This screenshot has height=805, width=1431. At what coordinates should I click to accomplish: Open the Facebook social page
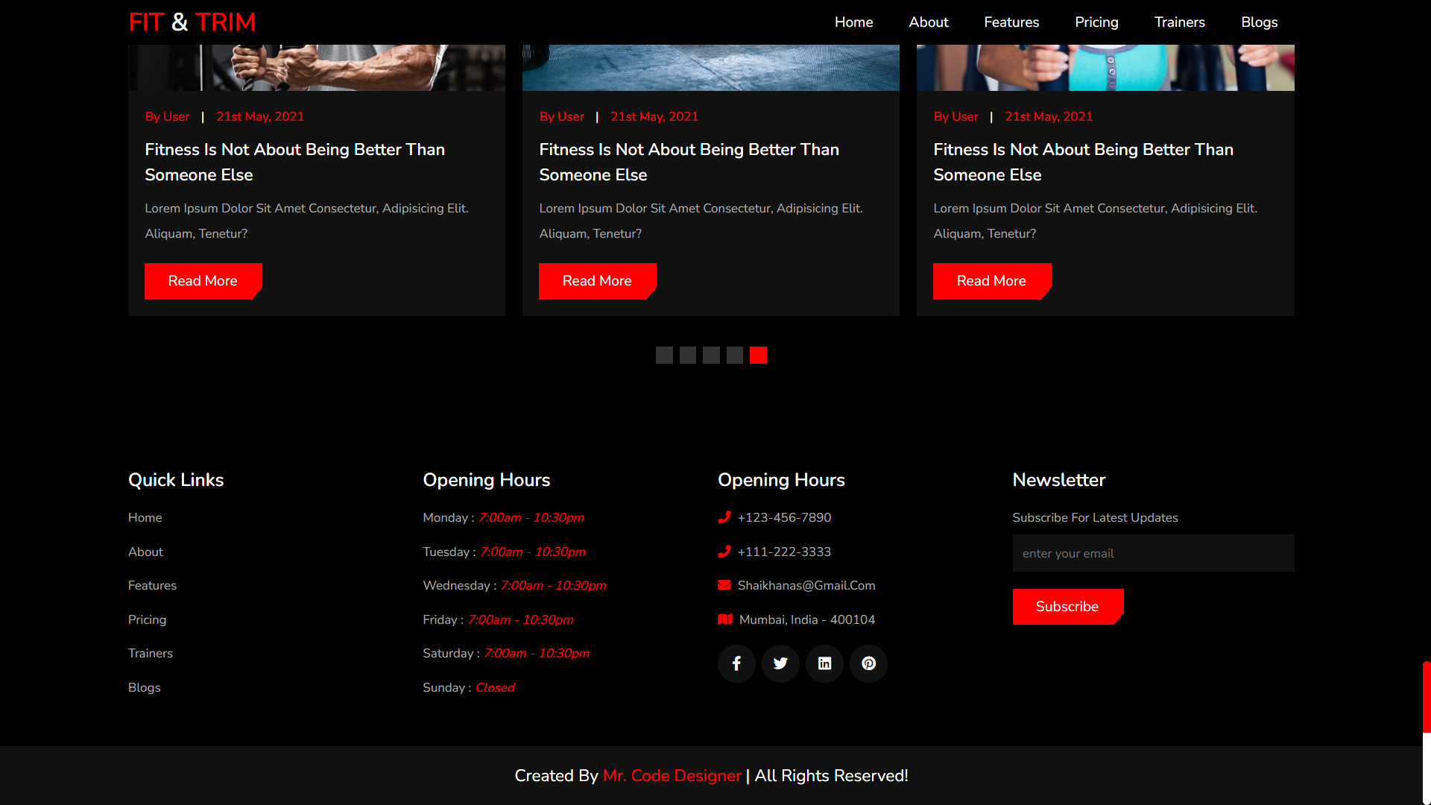pos(736,663)
